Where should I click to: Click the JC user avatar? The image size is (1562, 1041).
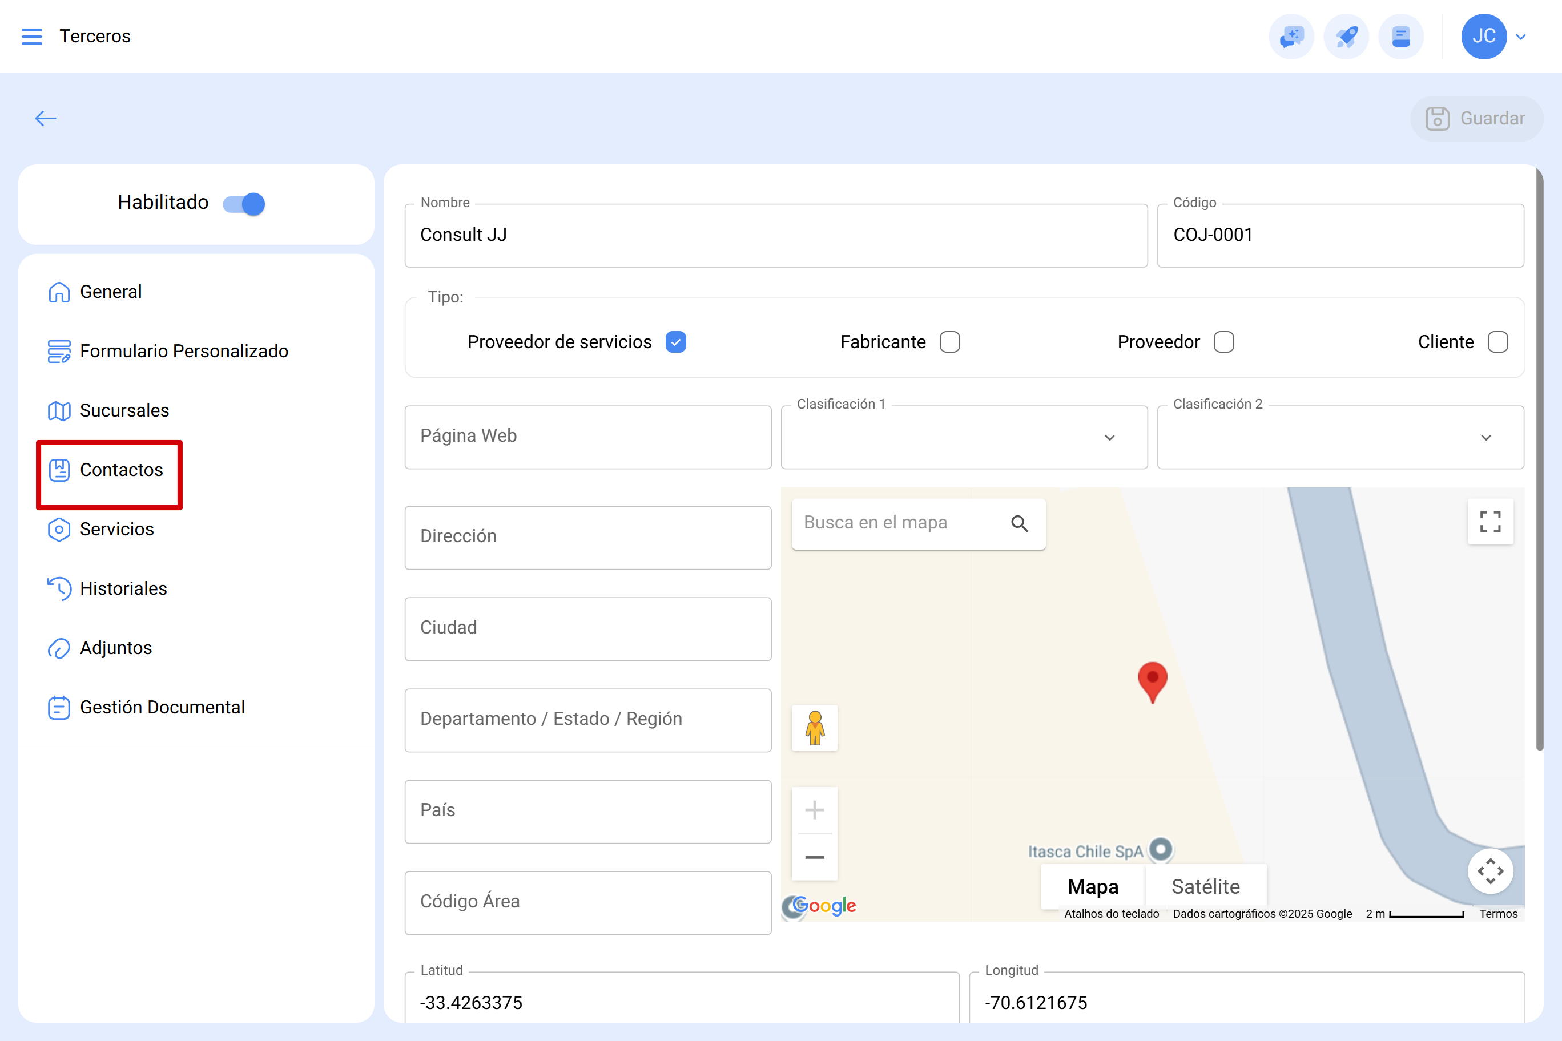click(x=1484, y=37)
